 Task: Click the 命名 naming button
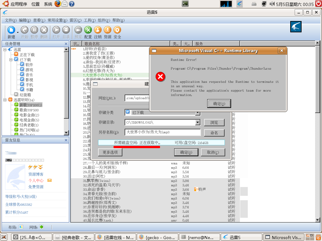click(x=214, y=133)
